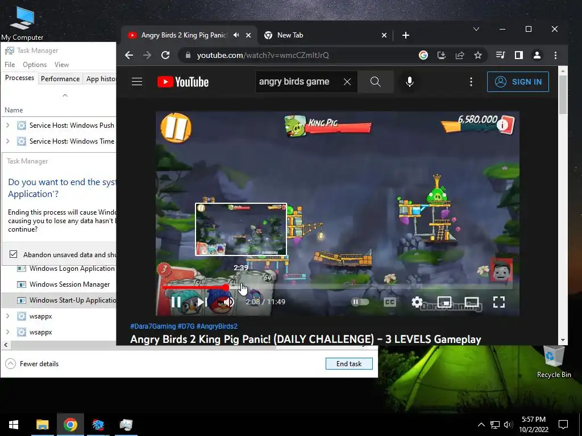Open YouTube hamburger guide menu

click(137, 82)
